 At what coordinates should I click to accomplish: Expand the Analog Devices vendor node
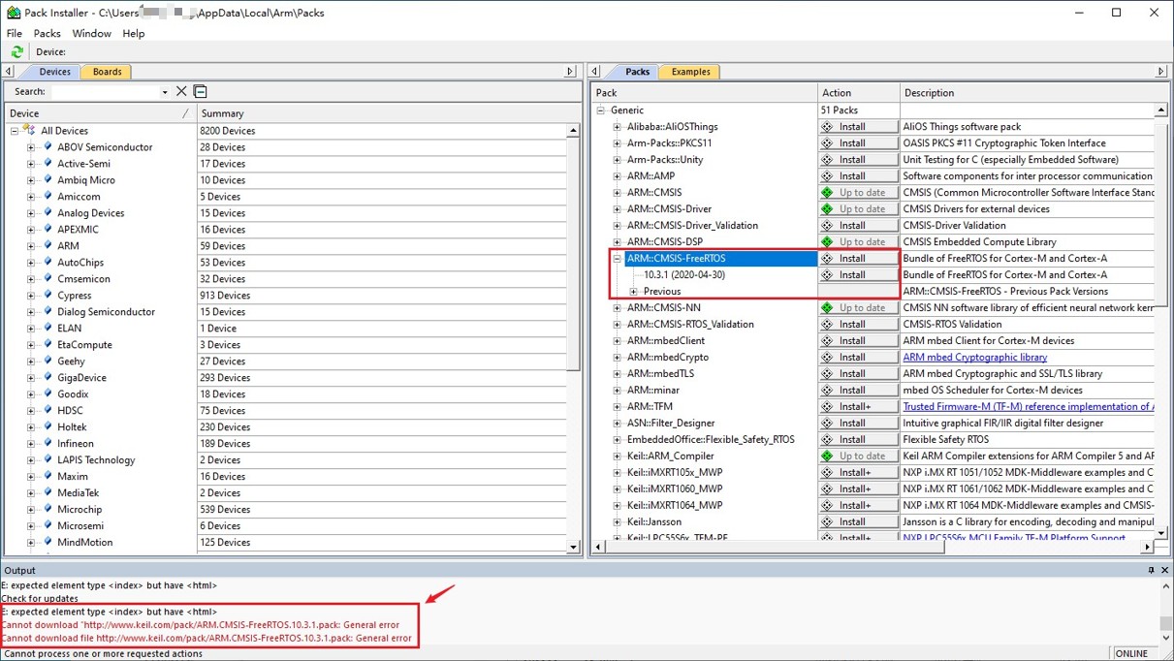(x=31, y=213)
